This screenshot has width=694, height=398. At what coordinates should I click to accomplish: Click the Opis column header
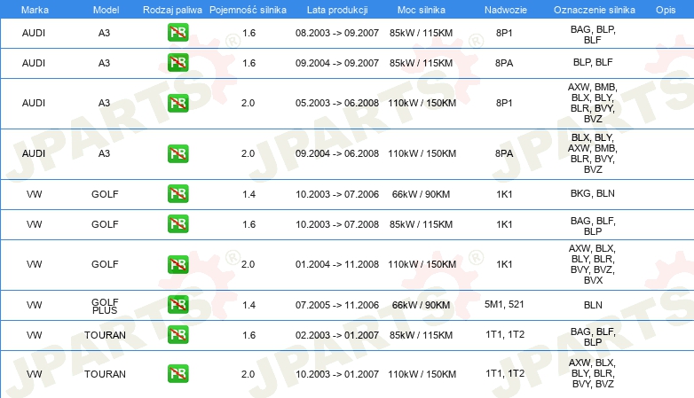[666, 10]
